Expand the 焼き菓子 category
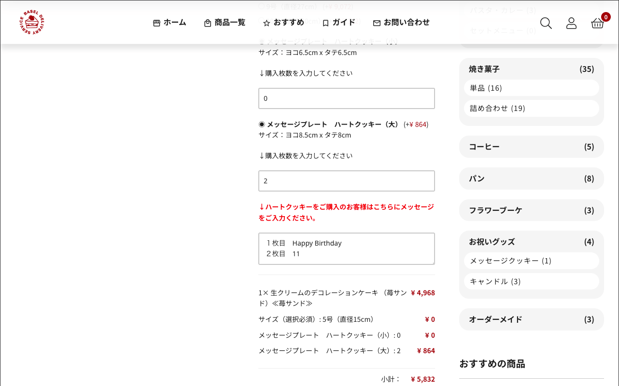 pos(531,69)
